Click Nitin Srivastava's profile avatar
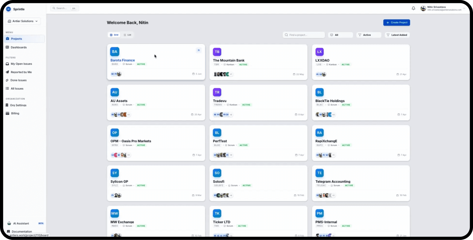Image resolution: width=473 pixels, height=240 pixels. 423,8
